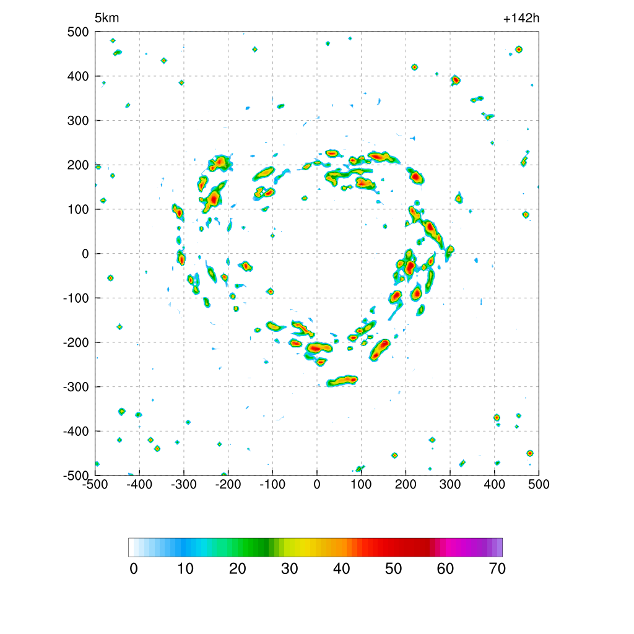Click the x-axis tick label '200'
The width and height of the screenshot is (634, 634).
click(406, 484)
